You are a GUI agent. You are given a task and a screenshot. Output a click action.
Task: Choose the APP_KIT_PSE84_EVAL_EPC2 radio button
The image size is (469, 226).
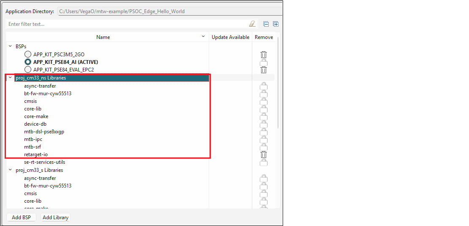point(28,69)
